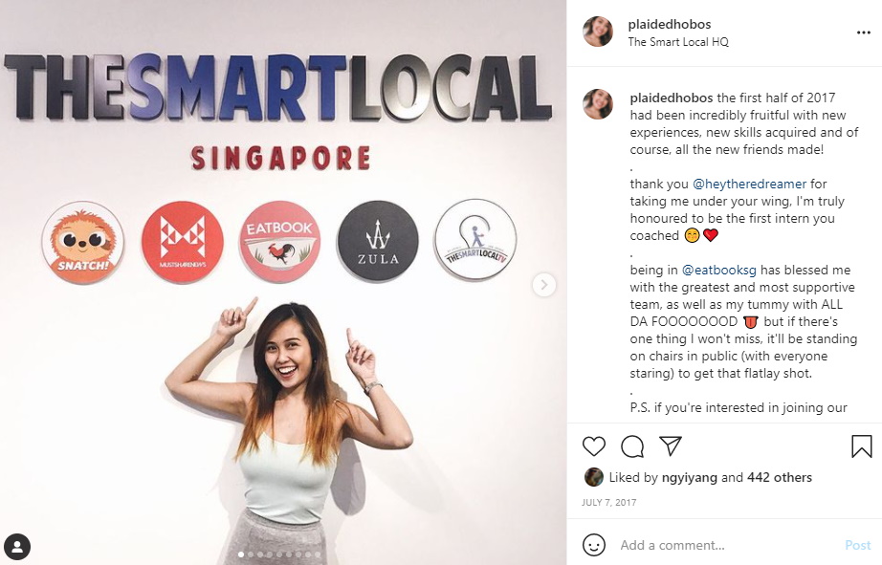
Task: Click the July 7, 2017 timestamp
Action: 608,503
